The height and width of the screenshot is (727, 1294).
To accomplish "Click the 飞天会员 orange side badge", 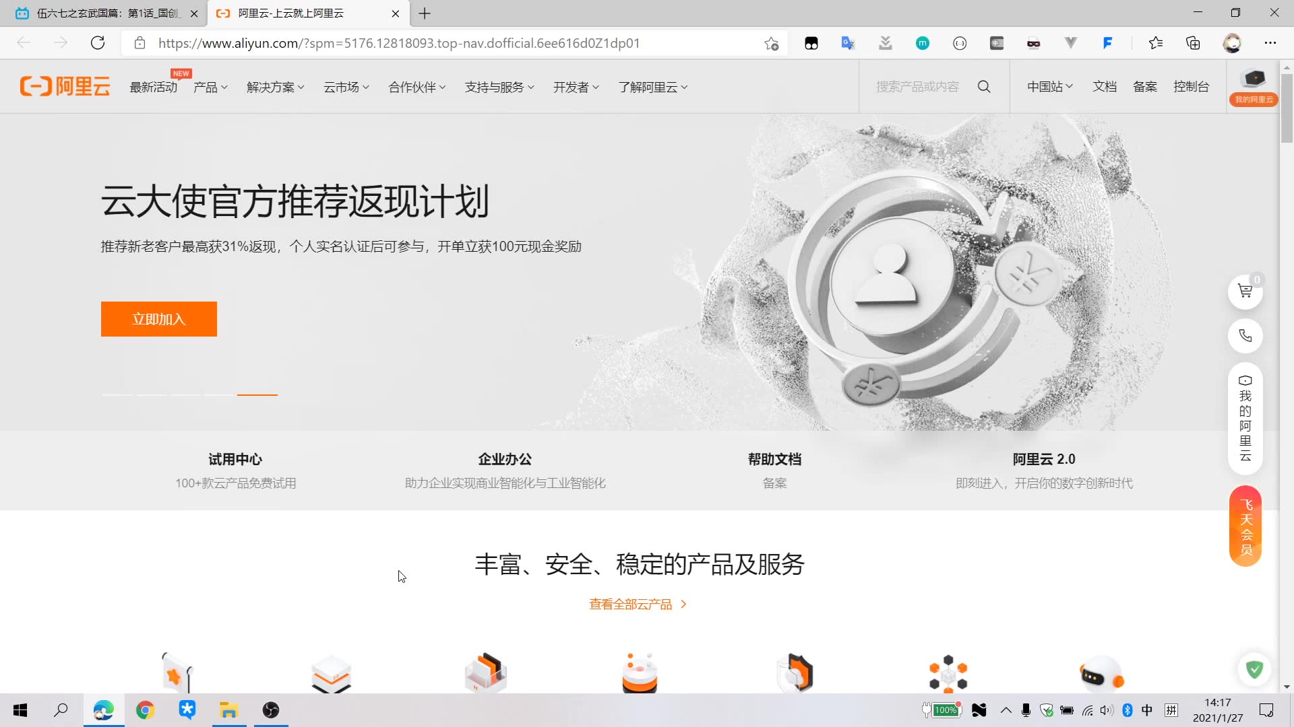I will [x=1245, y=526].
